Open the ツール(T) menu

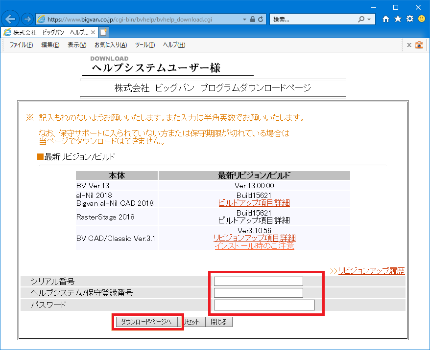coord(145,45)
